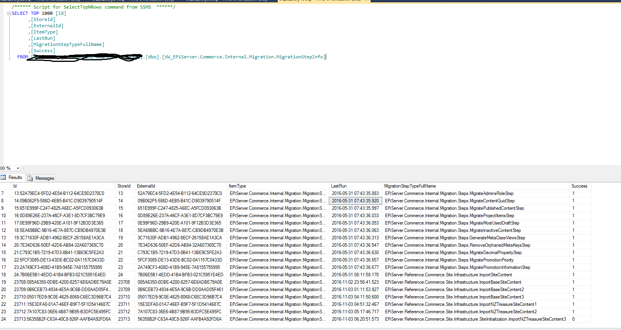
Task: Click the [StoreId] line in query editor
Action: (x=42, y=19)
